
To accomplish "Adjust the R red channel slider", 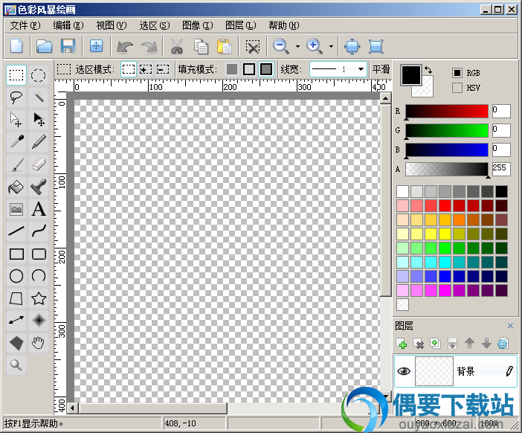I will point(447,111).
